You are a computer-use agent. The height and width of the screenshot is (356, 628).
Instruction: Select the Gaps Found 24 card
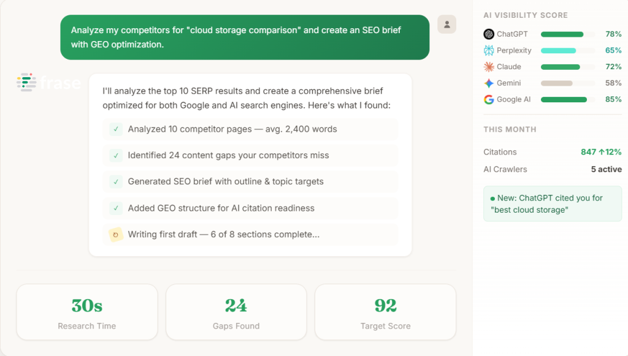[236, 312]
